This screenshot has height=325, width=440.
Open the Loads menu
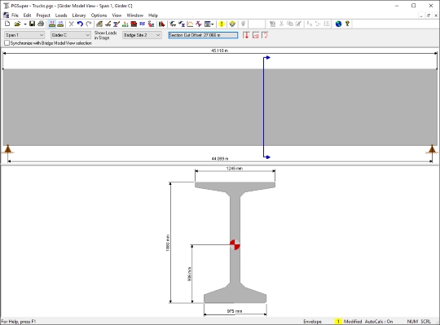tap(61, 15)
